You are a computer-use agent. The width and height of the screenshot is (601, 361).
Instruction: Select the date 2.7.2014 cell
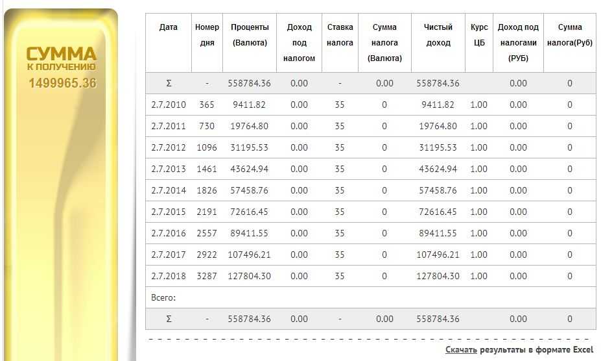pyautogui.click(x=169, y=190)
